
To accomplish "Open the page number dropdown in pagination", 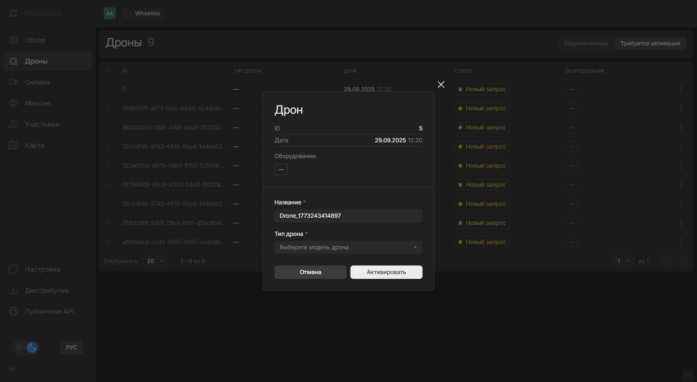I will (x=623, y=261).
